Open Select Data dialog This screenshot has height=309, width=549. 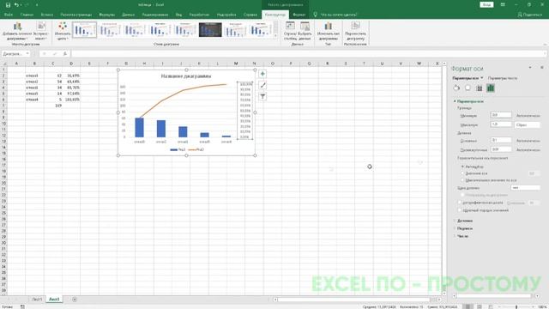305,31
